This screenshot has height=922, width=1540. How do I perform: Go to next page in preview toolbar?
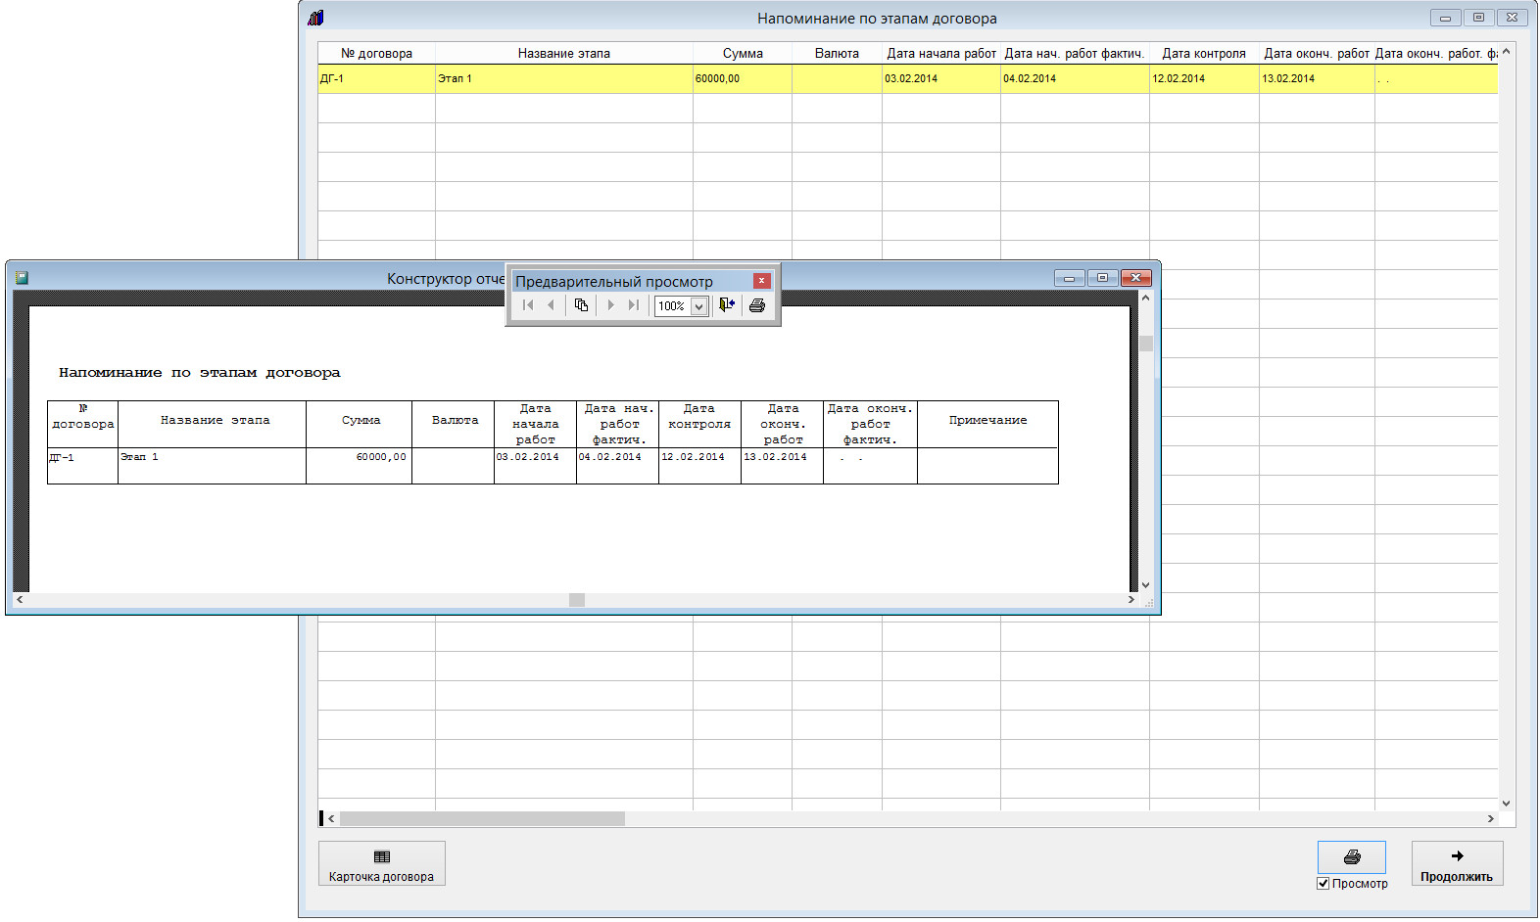[x=610, y=305]
